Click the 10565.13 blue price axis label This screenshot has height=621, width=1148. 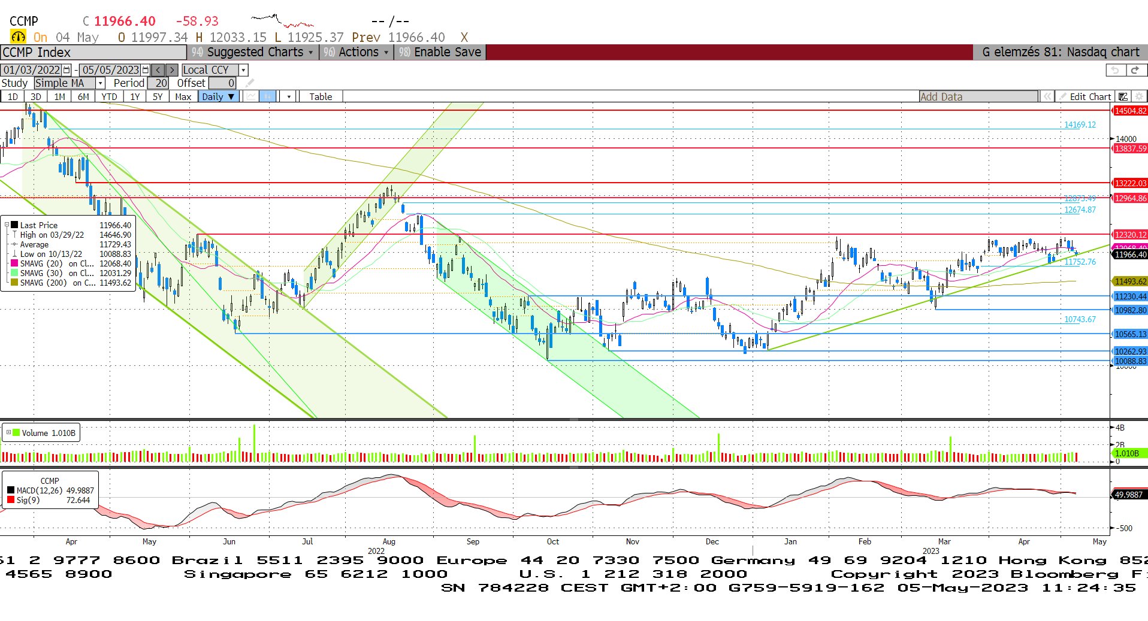click(1130, 334)
